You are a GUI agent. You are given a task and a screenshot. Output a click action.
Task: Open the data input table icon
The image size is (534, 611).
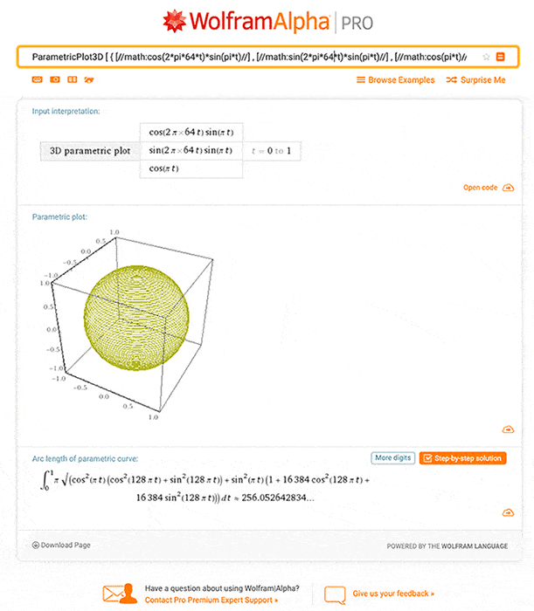pyautogui.click(x=73, y=79)
